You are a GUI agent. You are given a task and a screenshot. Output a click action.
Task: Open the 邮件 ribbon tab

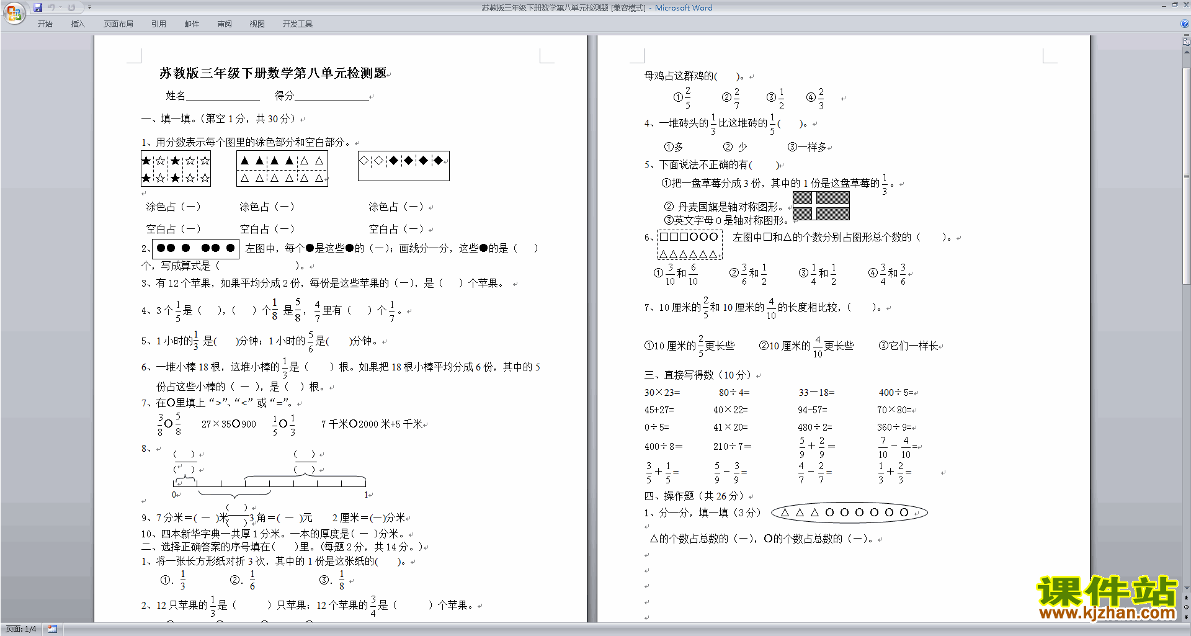click(192, 24)
